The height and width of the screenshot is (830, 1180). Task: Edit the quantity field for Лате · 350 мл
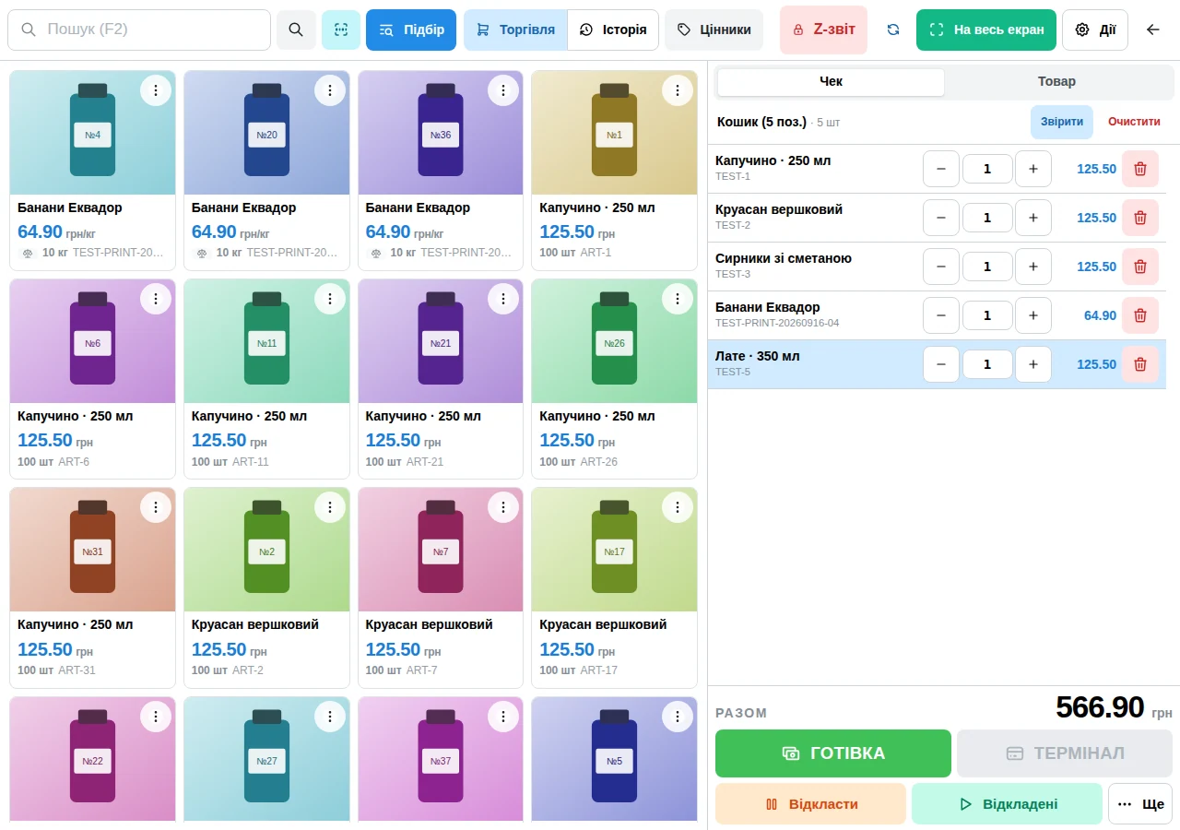pos(987,364)
